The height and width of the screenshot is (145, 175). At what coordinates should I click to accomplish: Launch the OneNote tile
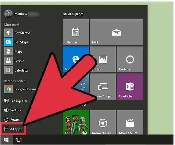(x=130, y=87)
